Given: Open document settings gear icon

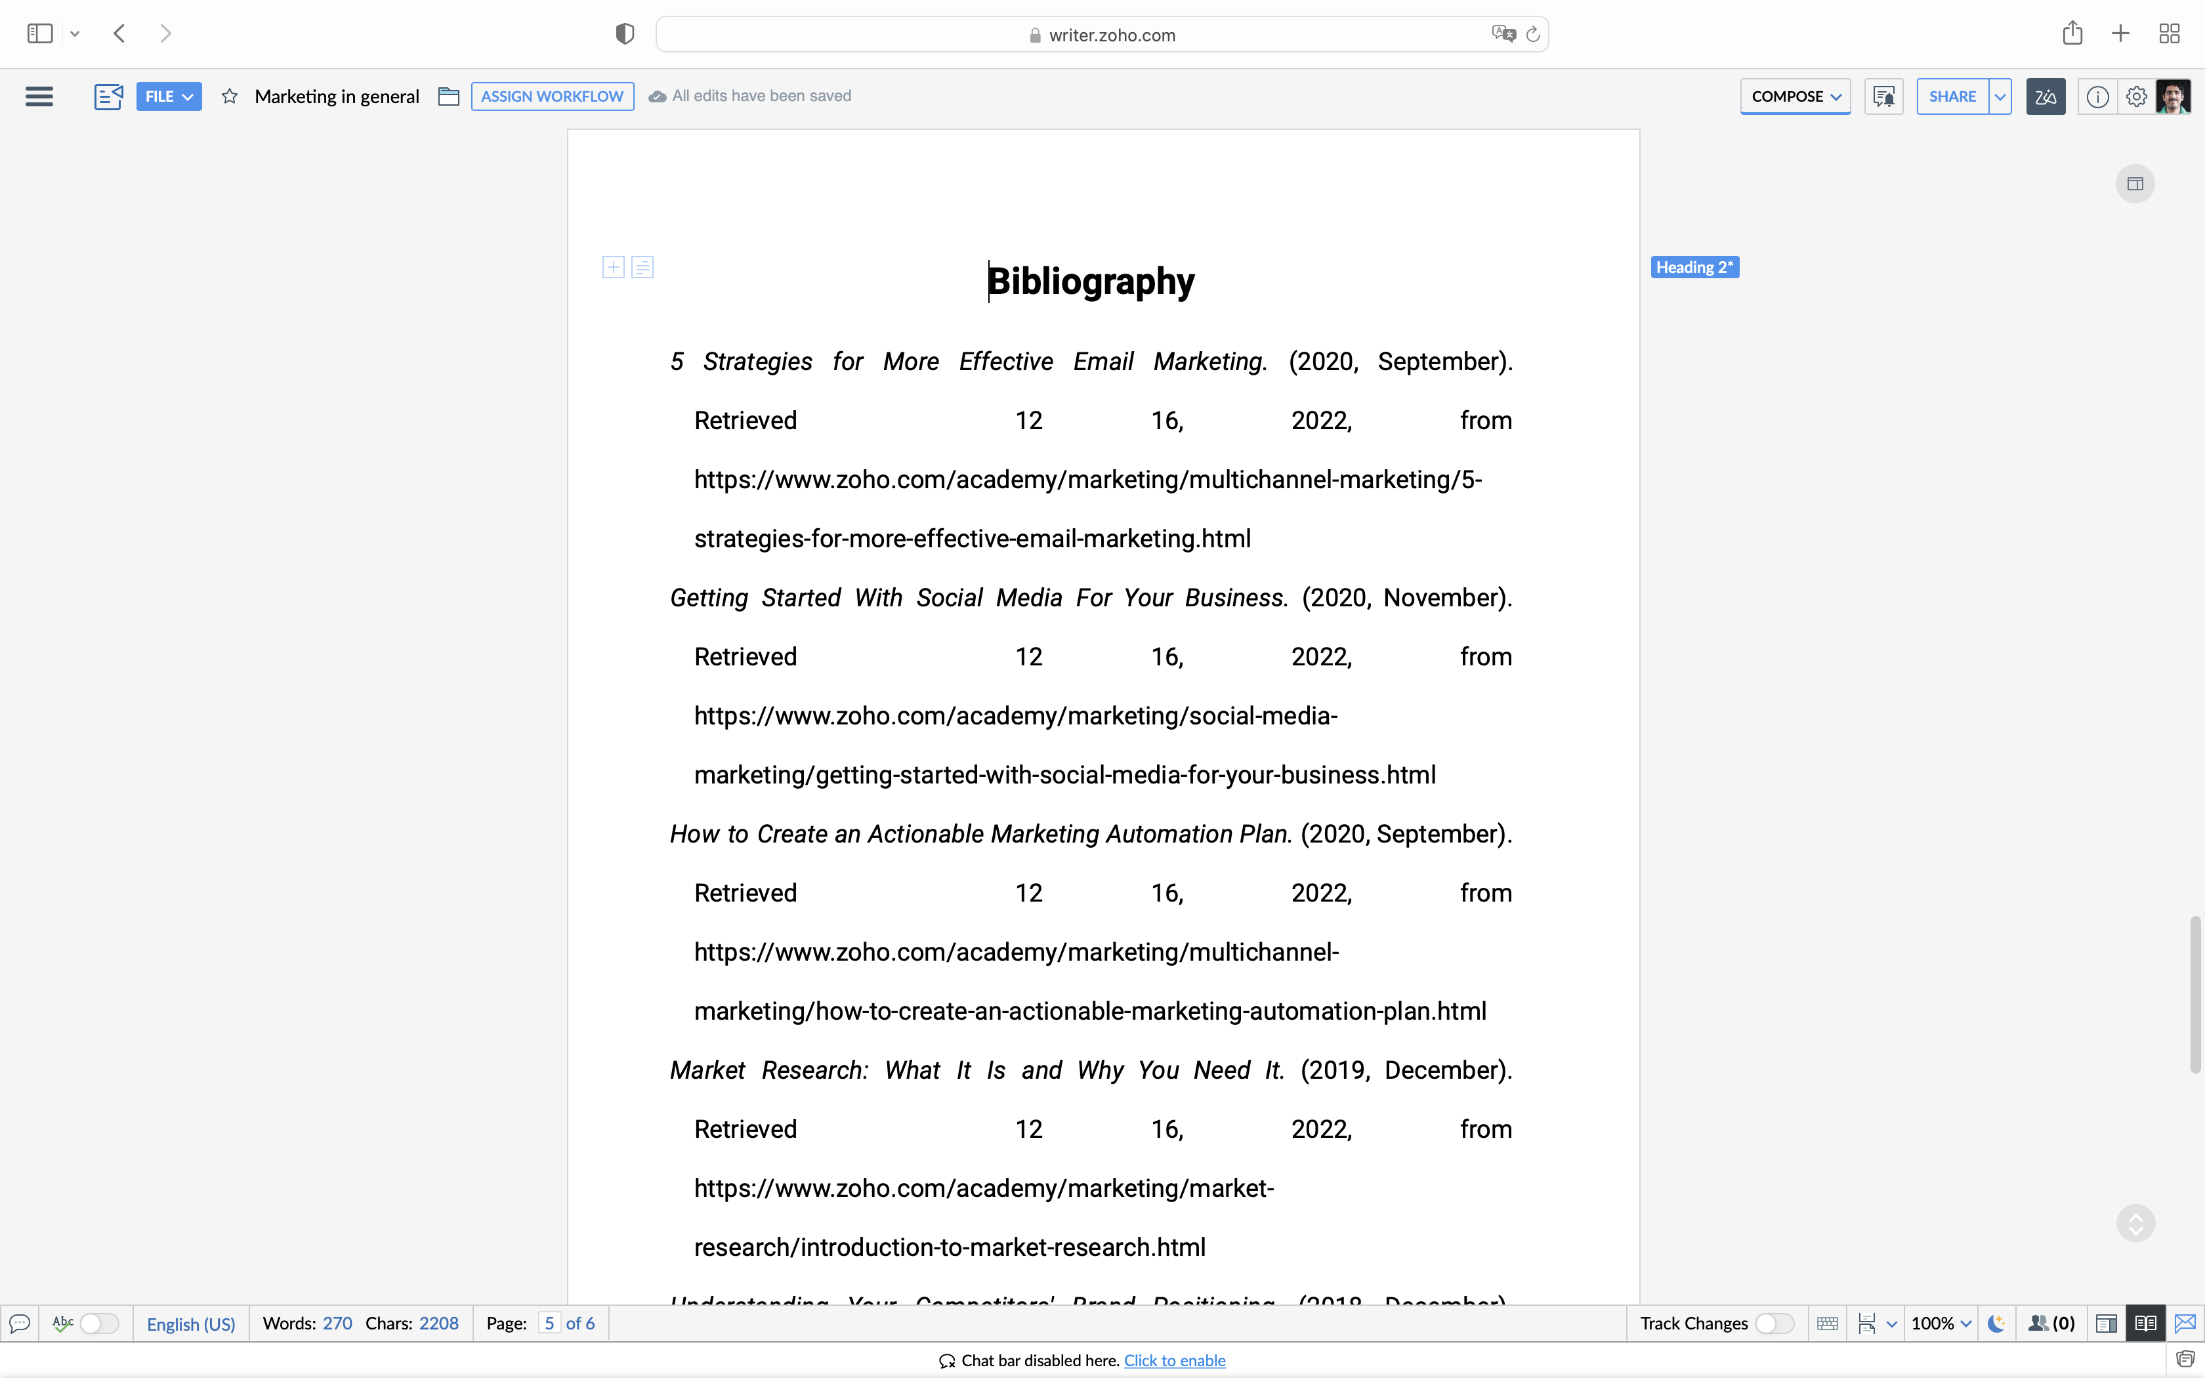Looking at the screenshot, I should (2135, 96).
